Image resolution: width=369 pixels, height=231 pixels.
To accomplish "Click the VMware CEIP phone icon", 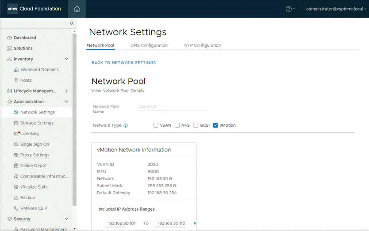I will [16, 208].
